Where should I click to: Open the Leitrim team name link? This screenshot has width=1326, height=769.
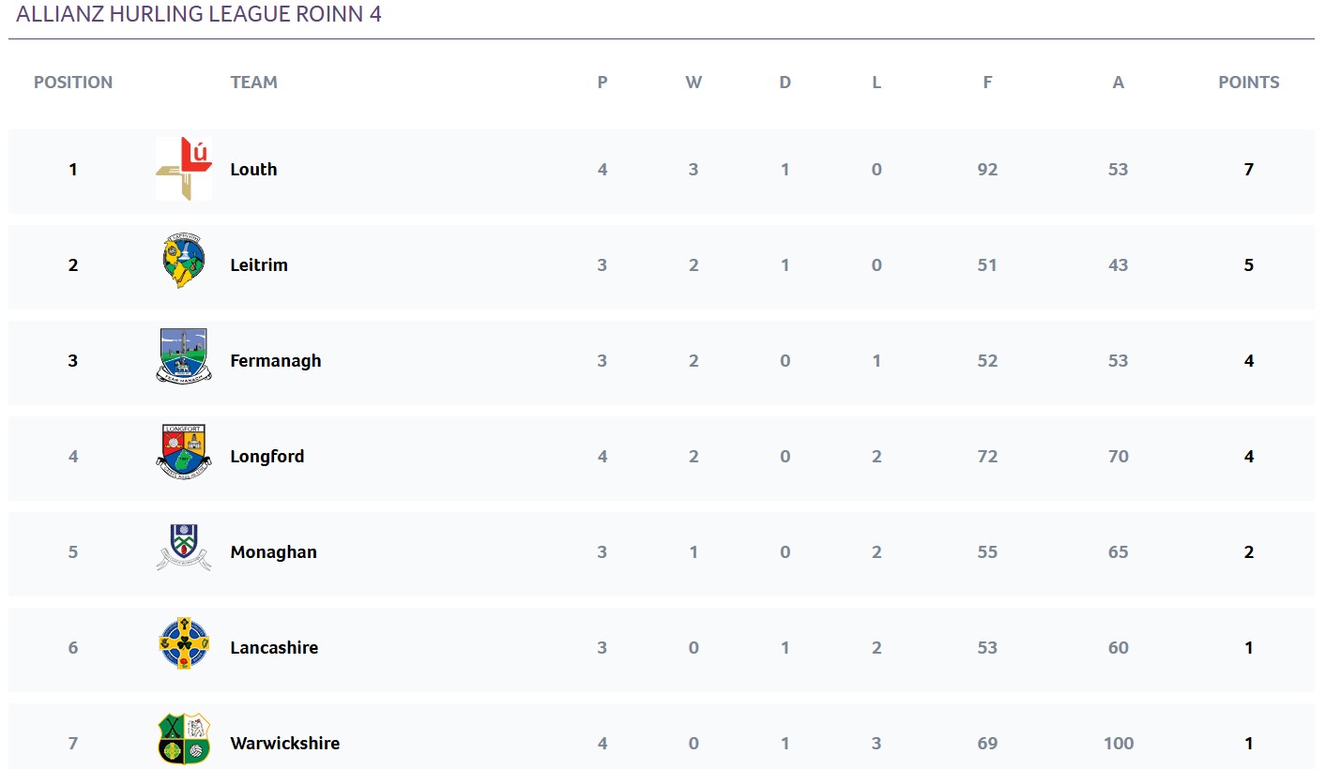259,265
